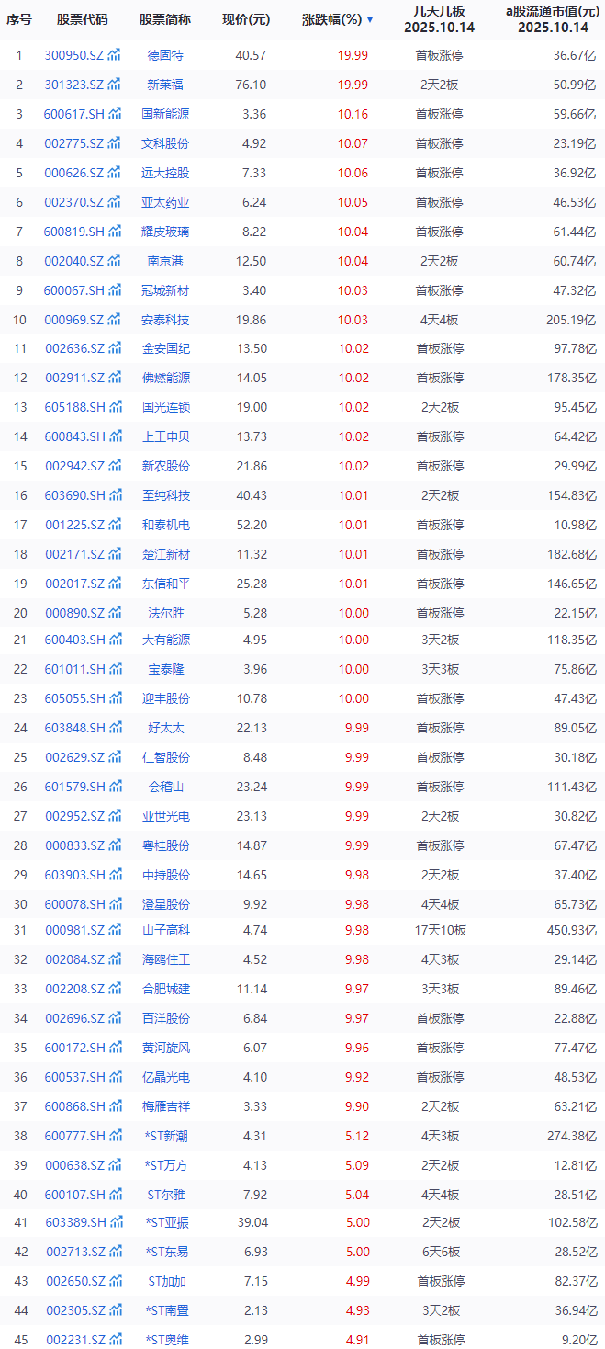Open stock code 002084.SZ
Viewport: 605px width, 1349px height.
74,959
